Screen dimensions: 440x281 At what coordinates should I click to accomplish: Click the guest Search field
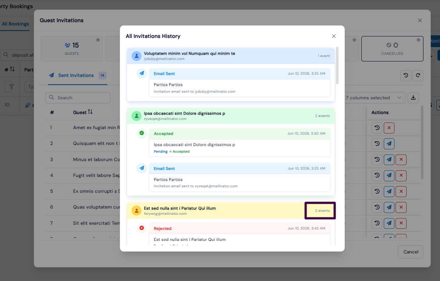pos(78,98)
